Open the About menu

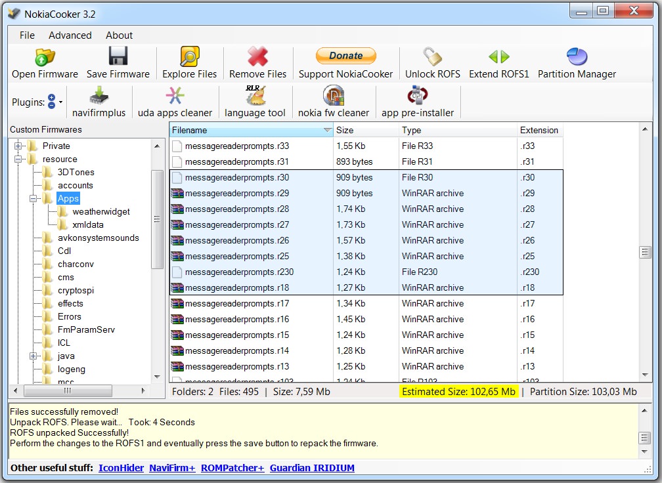[x=119, y=35]
